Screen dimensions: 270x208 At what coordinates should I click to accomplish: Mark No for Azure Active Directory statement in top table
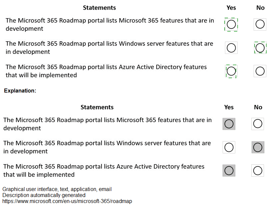(260, 71)
